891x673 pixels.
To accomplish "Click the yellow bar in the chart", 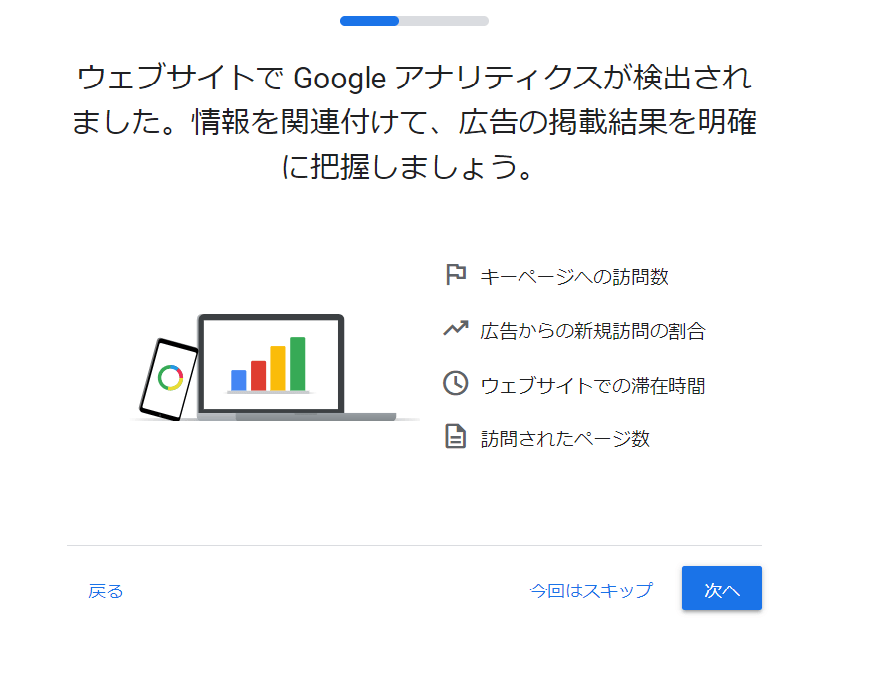I will pyautogui.click(x=278, y=368).
